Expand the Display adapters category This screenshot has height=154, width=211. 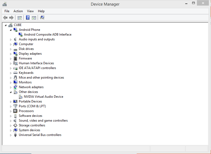(11, 54)
